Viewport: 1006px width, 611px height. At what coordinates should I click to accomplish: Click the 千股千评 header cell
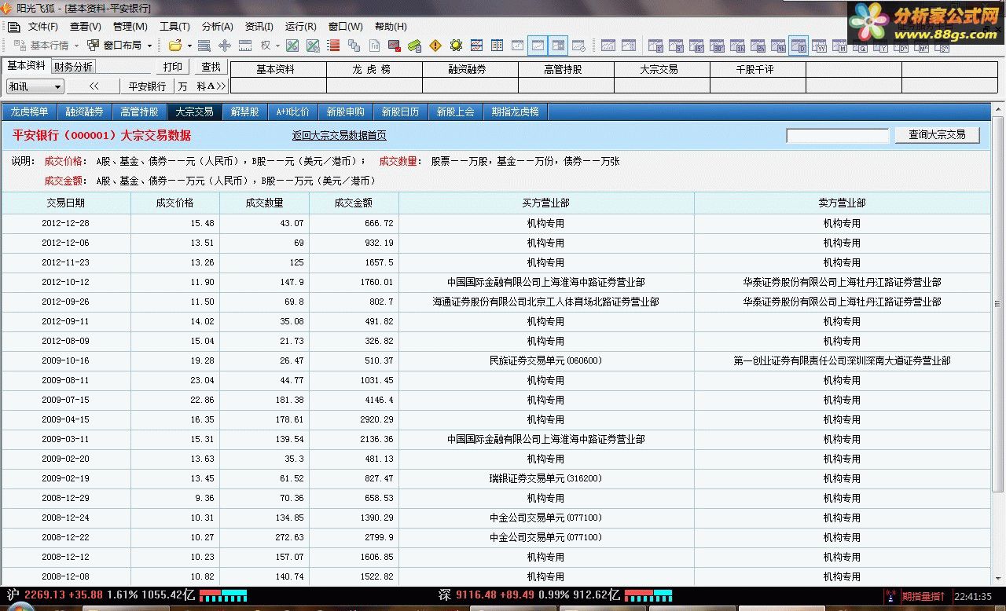pyautogui.click(x=758, y=69)
